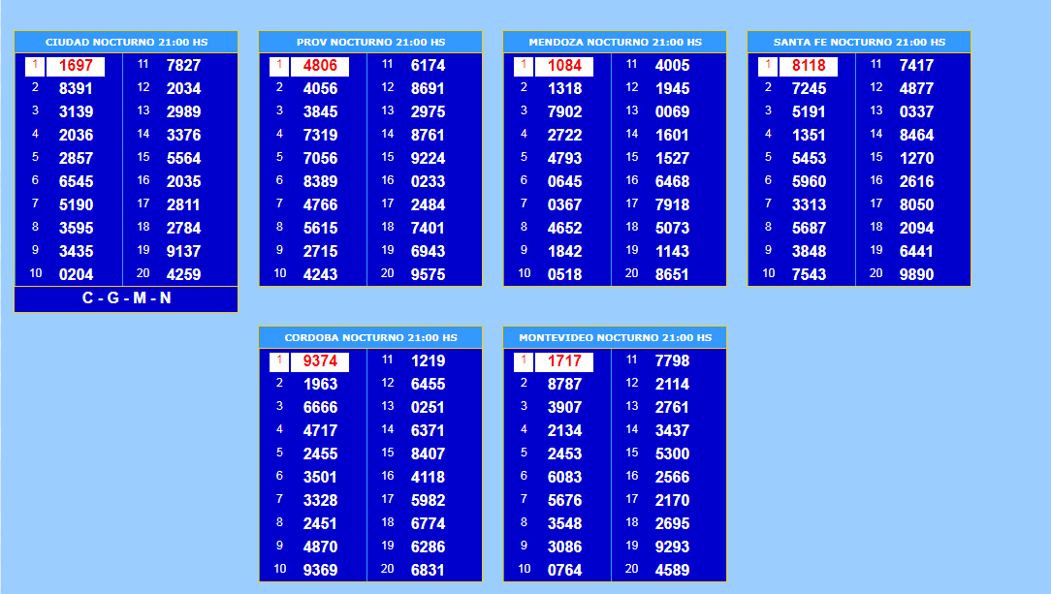This screenshot has height=594, width=1051.
Task: Click Prov first prize number 4806
Action: [320, 66]
